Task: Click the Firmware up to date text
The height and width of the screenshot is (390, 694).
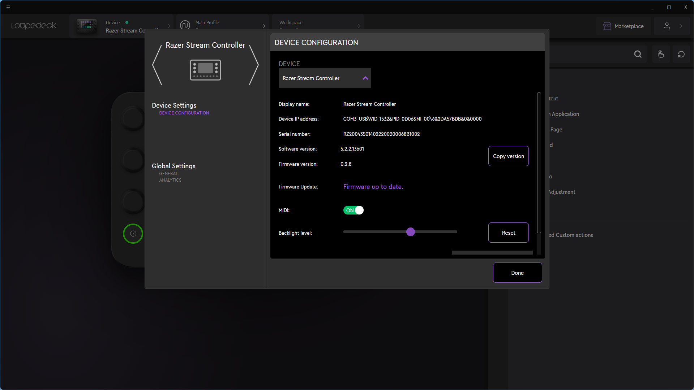Action: coord(373,187)
